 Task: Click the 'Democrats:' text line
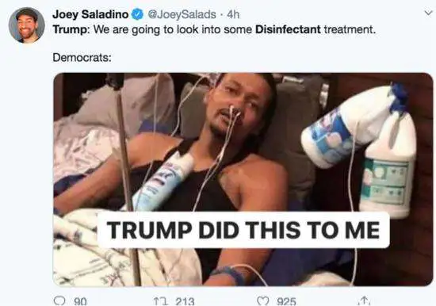coord(82,58)
